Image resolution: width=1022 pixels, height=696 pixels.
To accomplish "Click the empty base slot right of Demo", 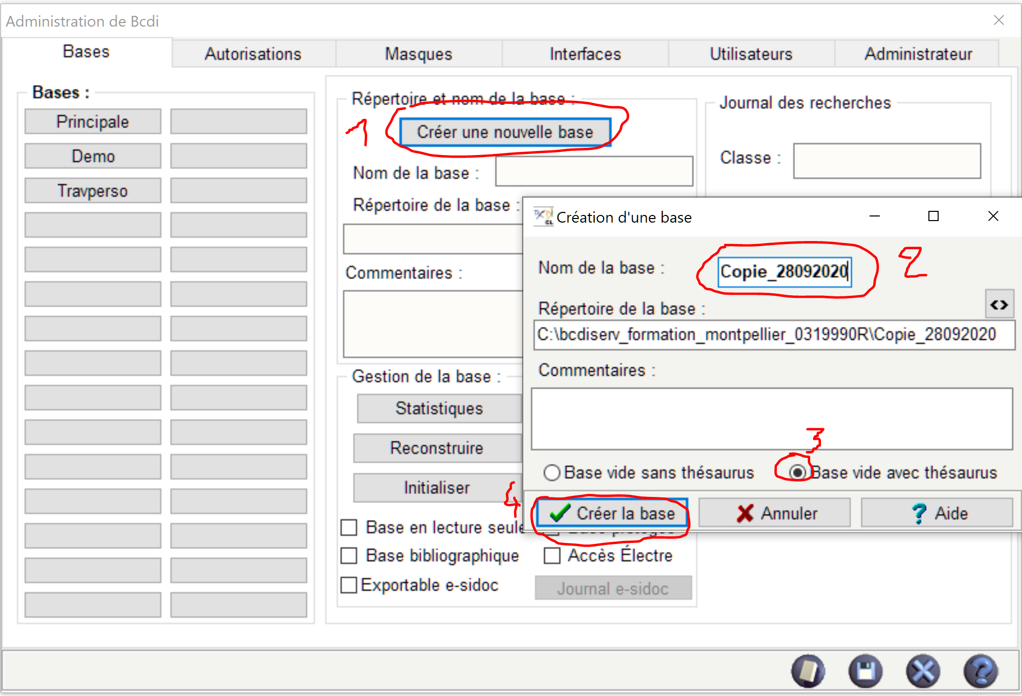I will (x=239, y=156).
